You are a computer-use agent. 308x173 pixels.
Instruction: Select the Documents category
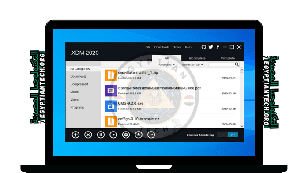pos(78,76)
